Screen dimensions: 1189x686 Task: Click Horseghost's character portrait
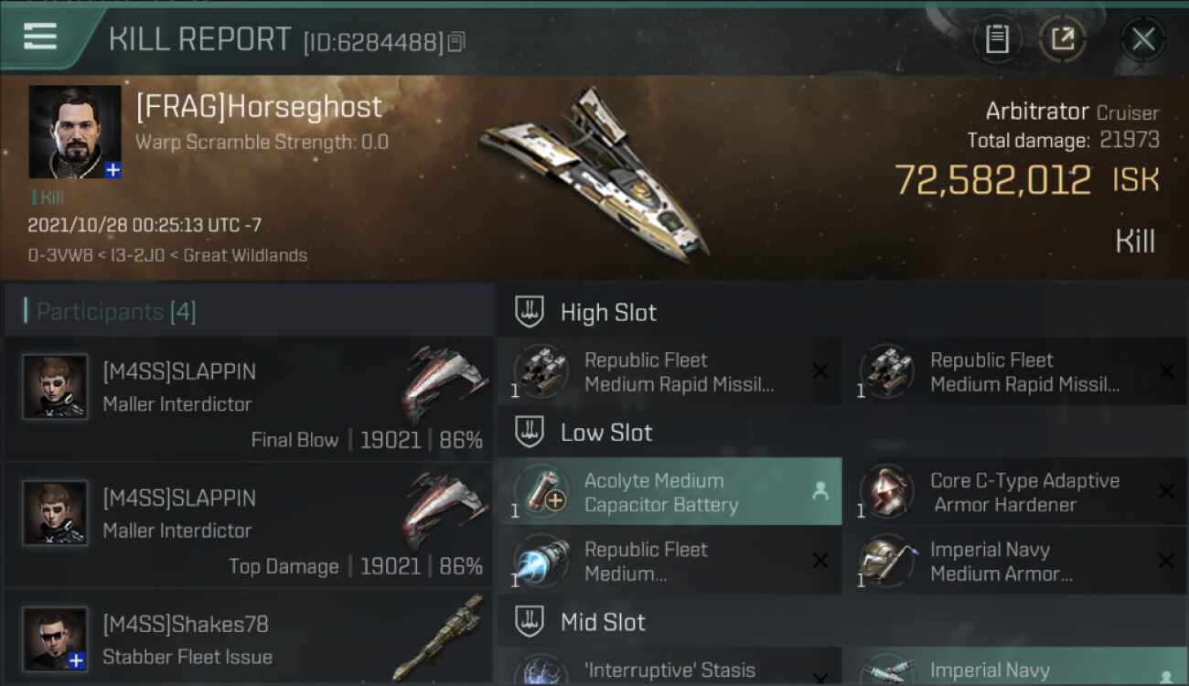coord(75,132)
